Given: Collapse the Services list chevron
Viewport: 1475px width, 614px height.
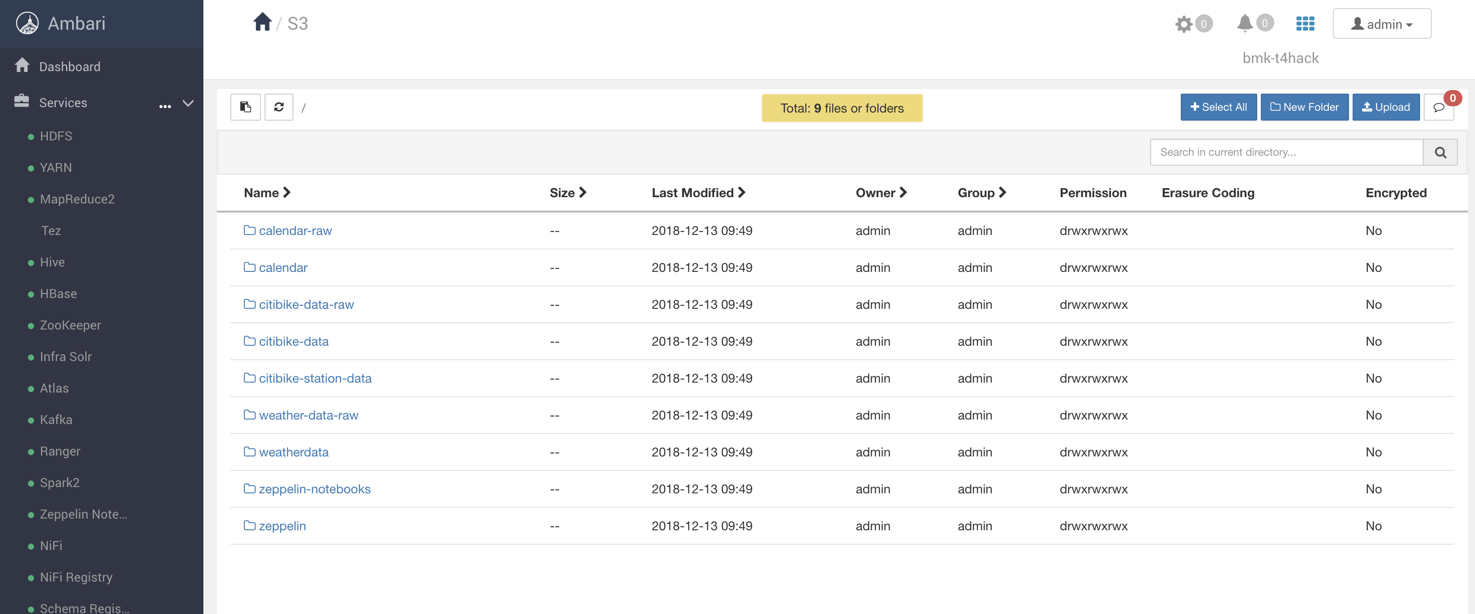Looking at the screenshot, I should (188, 104).
